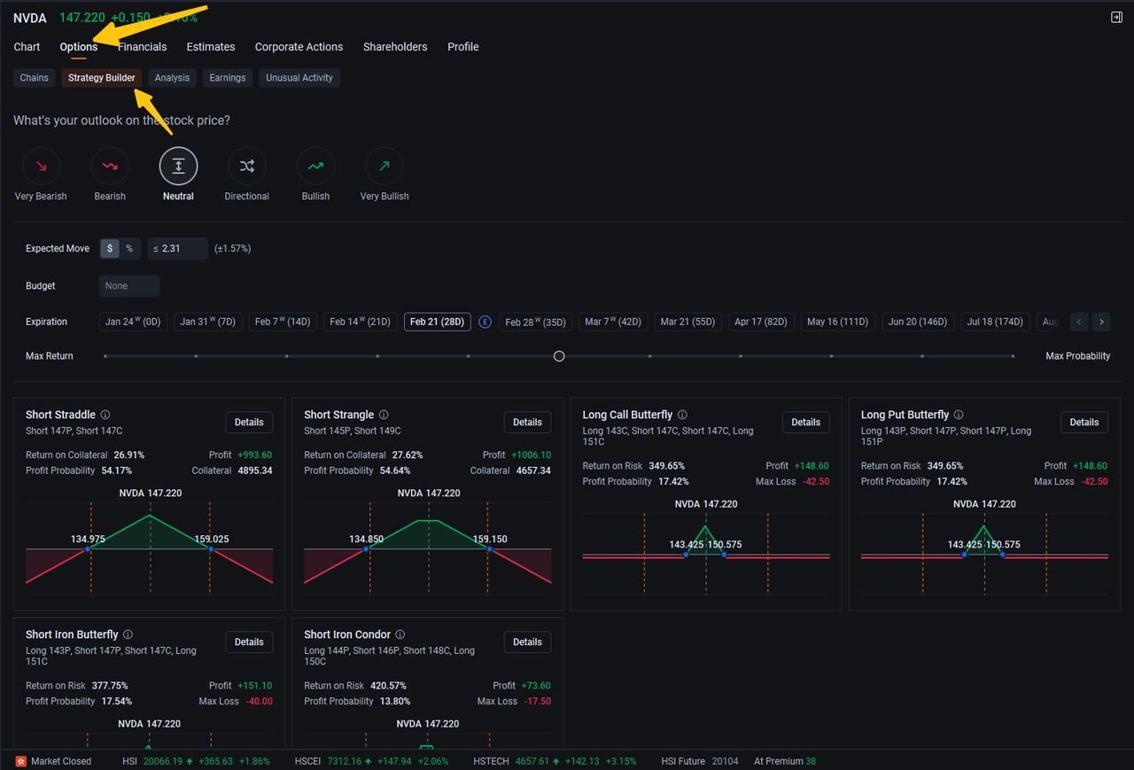Click the HSI index quote in status bar
1134x770 pixels.
click(x=196, y=761)
